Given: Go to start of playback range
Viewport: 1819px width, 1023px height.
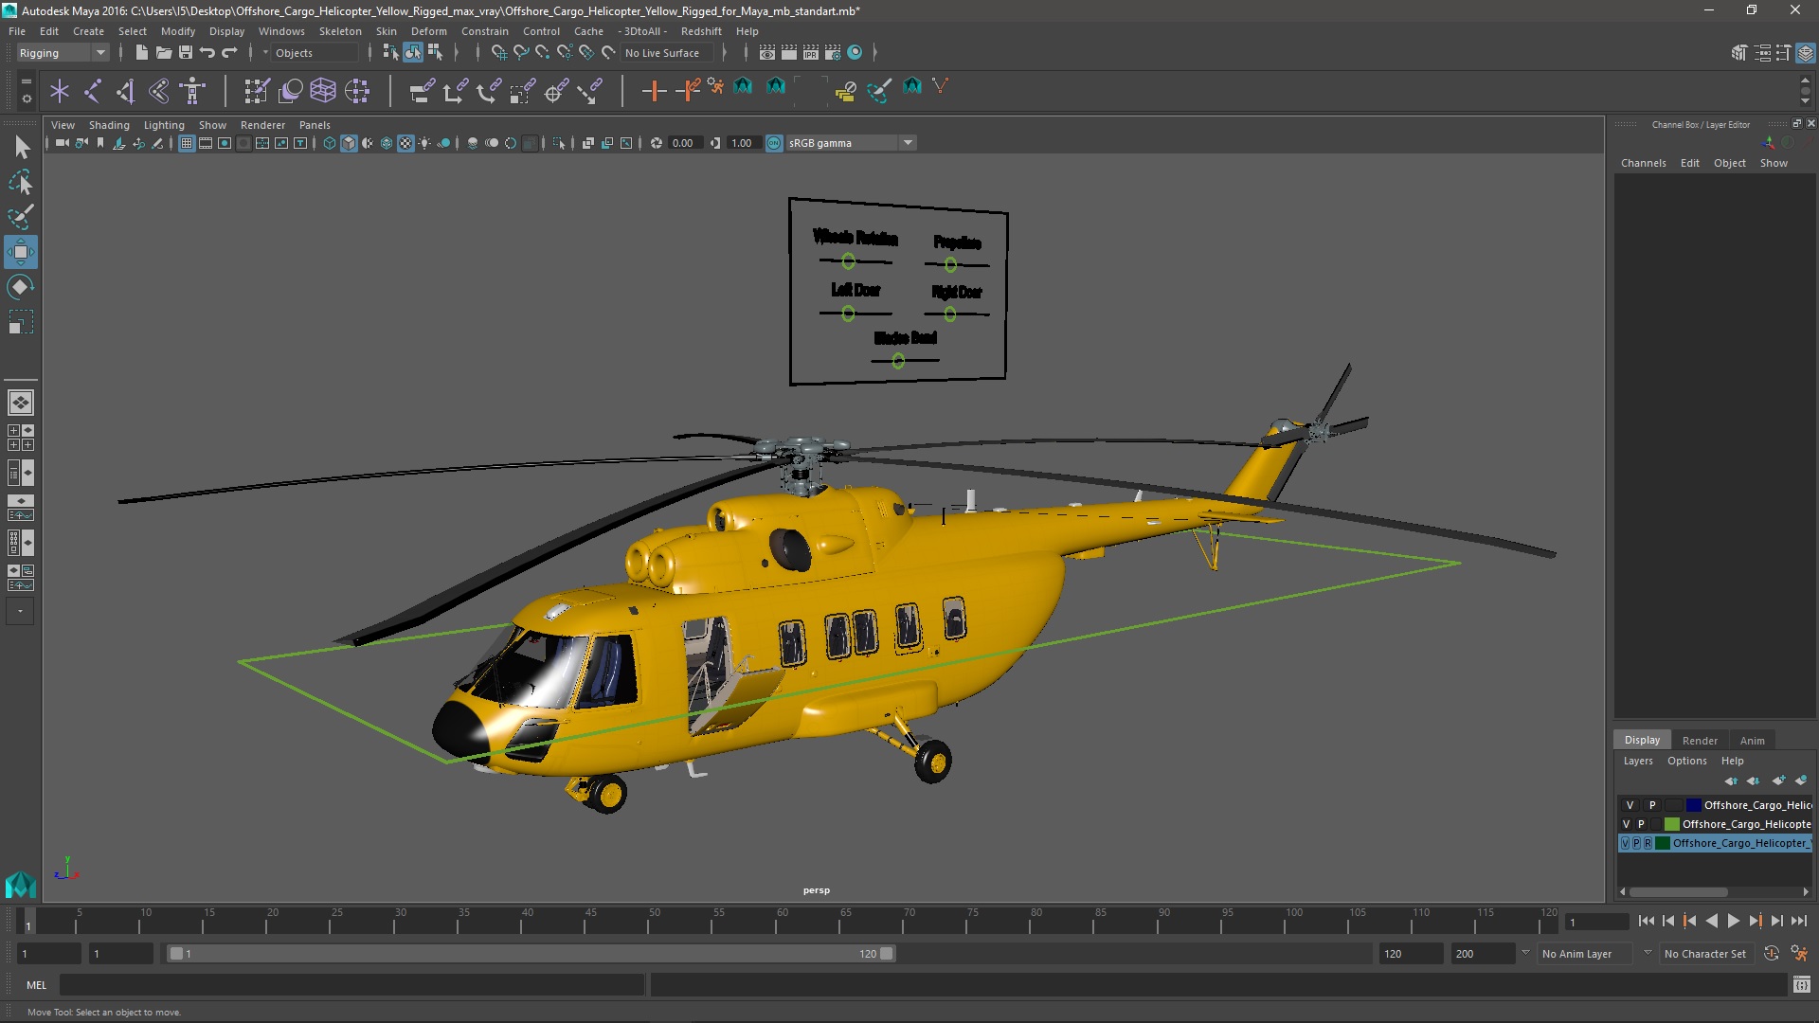Looking at the screenshot, I should point(1646,921).
